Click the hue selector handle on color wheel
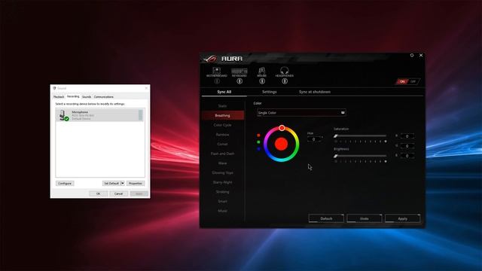482x271 pixels. (x=282, y=128)
